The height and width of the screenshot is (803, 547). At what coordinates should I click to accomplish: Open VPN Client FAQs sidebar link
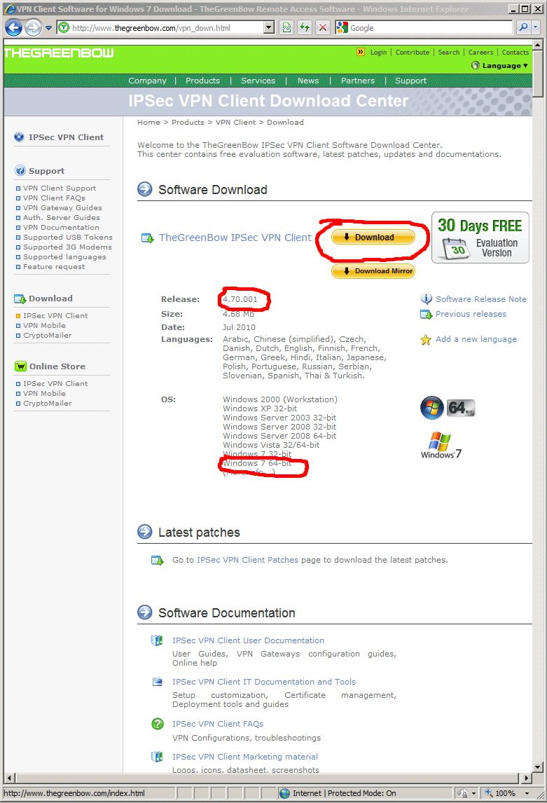(54, 198)
